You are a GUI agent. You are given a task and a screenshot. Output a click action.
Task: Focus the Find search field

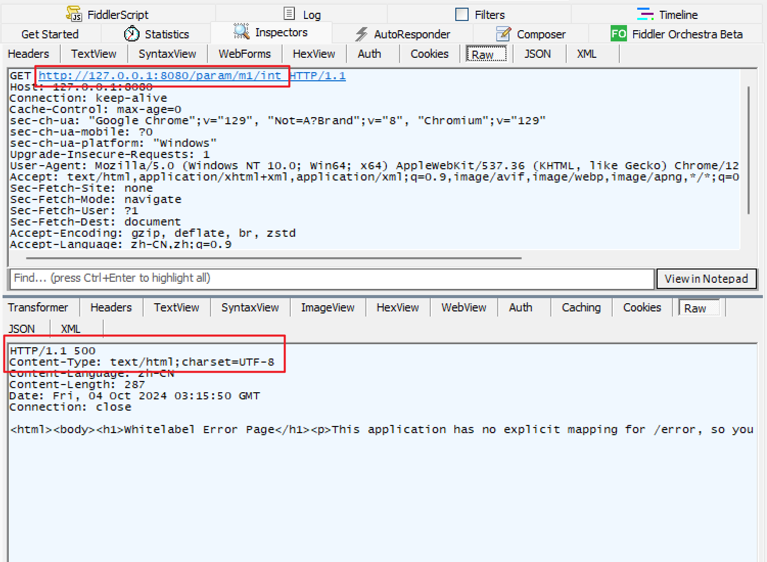point(332,279)
